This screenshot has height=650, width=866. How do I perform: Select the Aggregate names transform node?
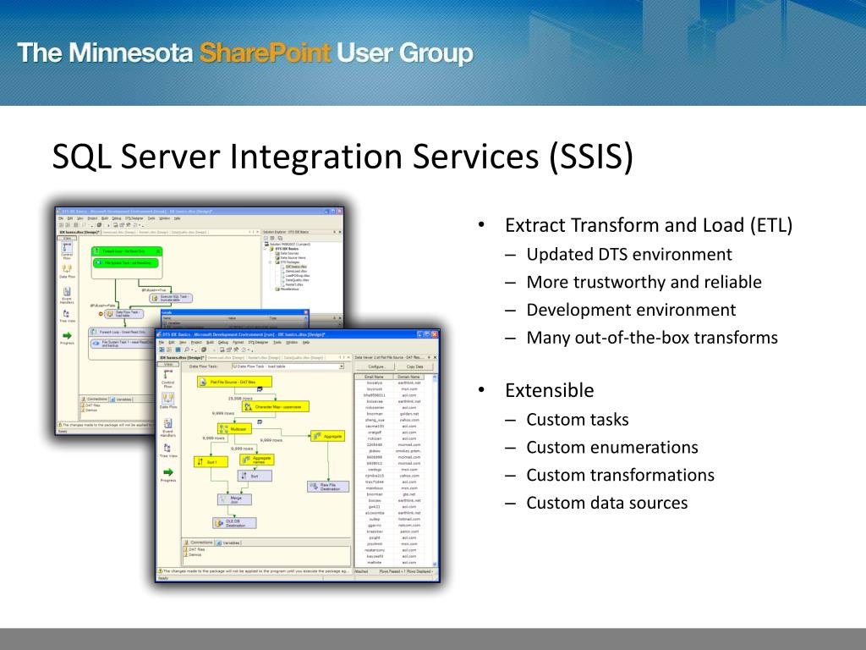coord(257,460)
